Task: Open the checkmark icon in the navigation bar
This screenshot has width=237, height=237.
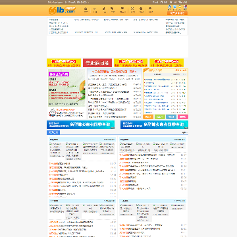Action: 95,10
